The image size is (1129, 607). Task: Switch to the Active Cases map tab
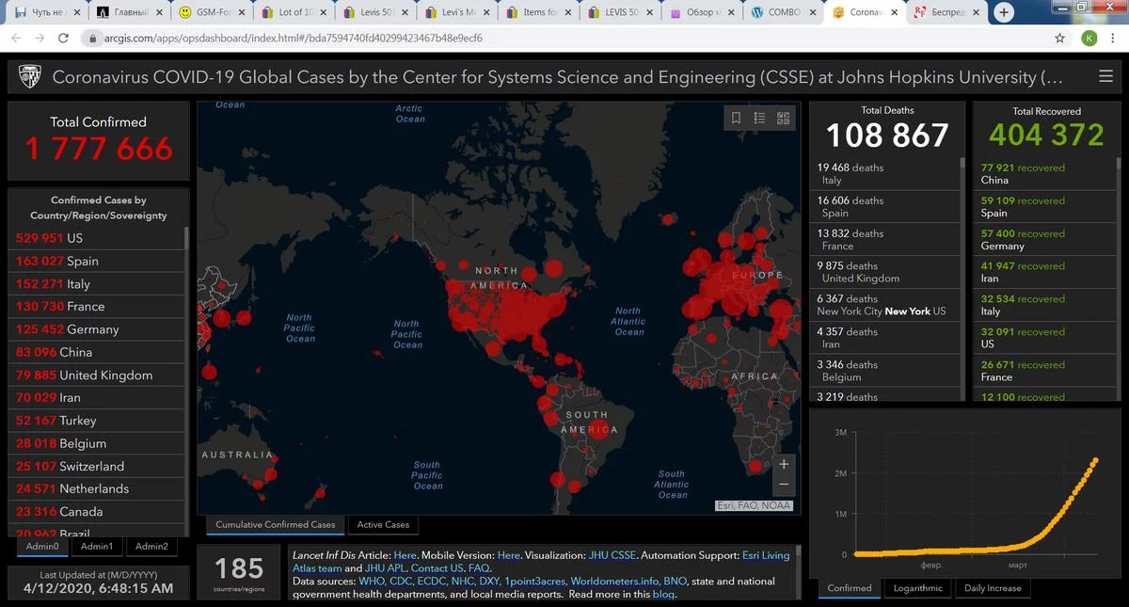pyautogui.click(x=383, y=524)
